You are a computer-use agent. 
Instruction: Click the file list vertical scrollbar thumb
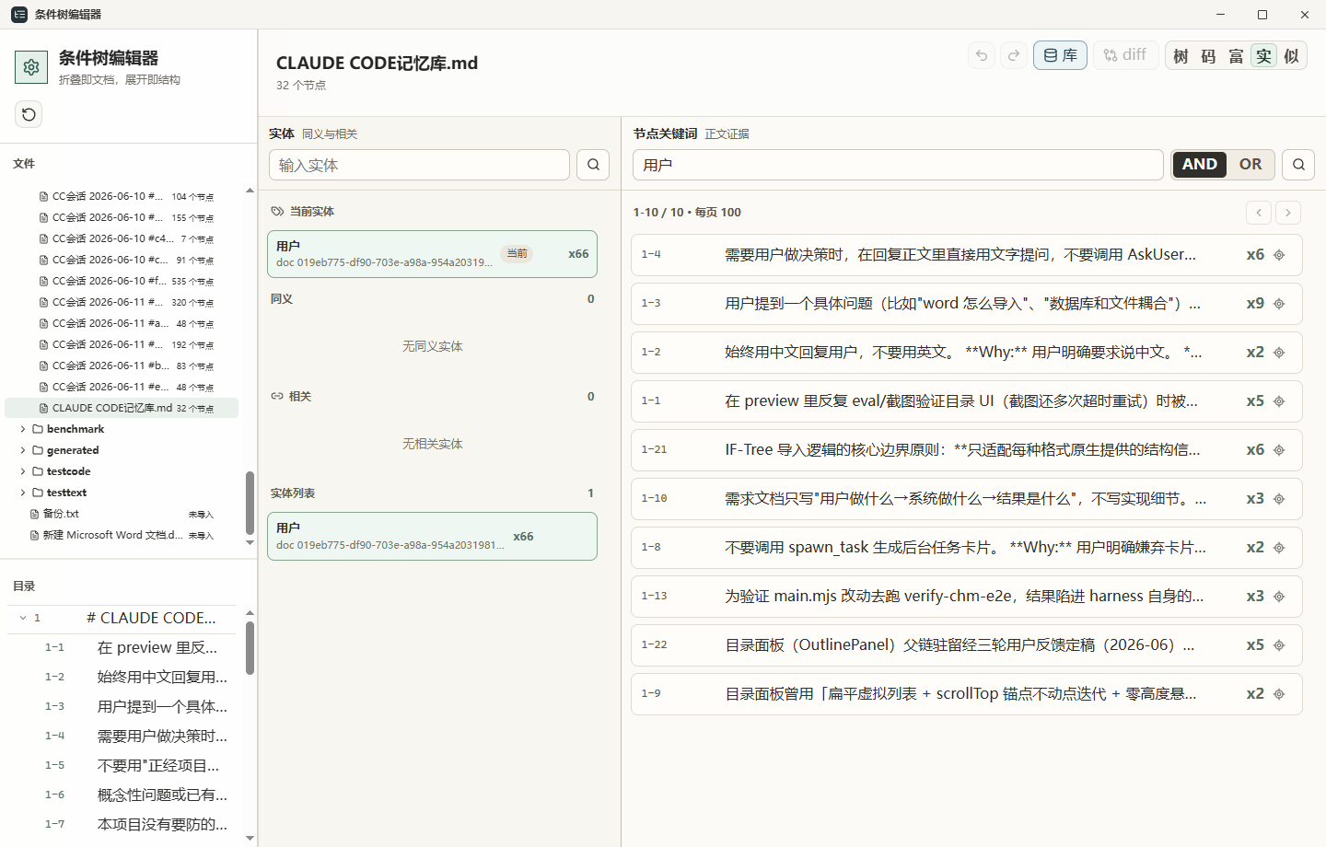coord(250,503)
